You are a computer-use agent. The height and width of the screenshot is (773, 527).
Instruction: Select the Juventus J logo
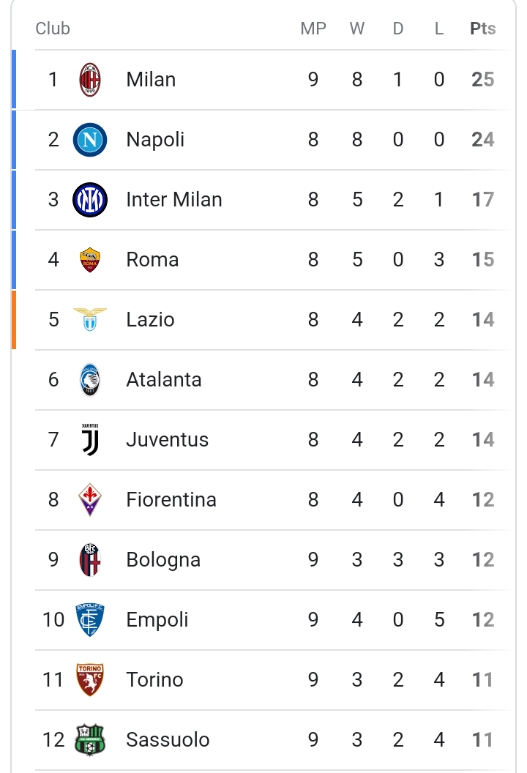(x=90, y=440)
